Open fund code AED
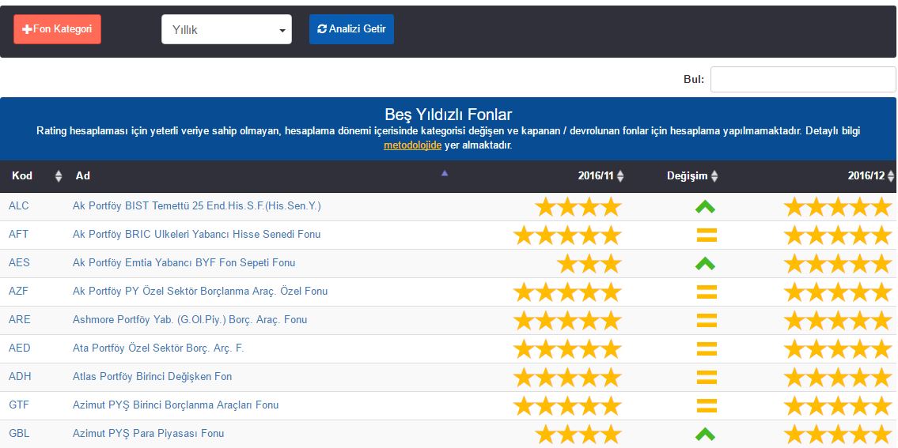Image resolution: width=898 pixels, height=448 pixels. [x=20, y=348]
